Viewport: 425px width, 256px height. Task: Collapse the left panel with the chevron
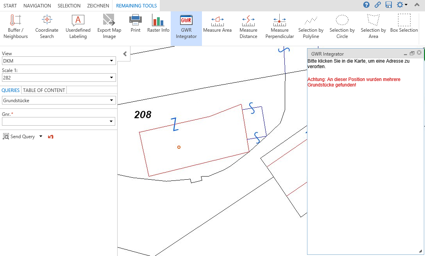pos(124,54)
